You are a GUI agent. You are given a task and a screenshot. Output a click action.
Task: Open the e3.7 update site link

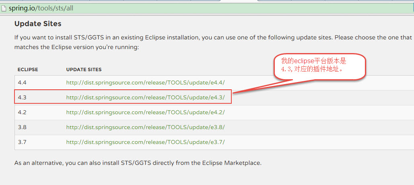click(x=146, y=142)
